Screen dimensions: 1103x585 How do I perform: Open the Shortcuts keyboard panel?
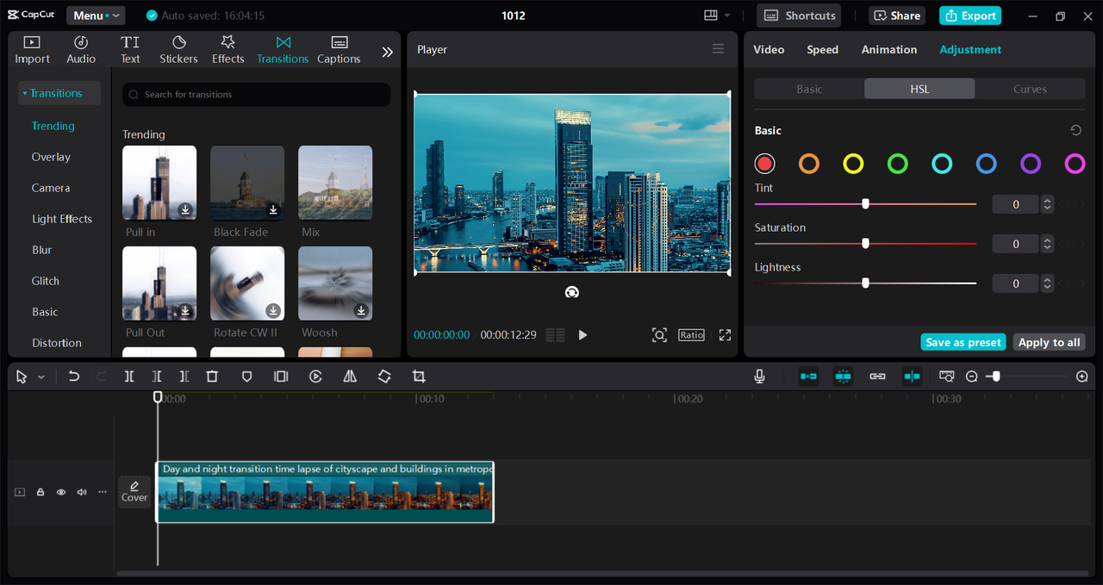[x=799, y=16]
